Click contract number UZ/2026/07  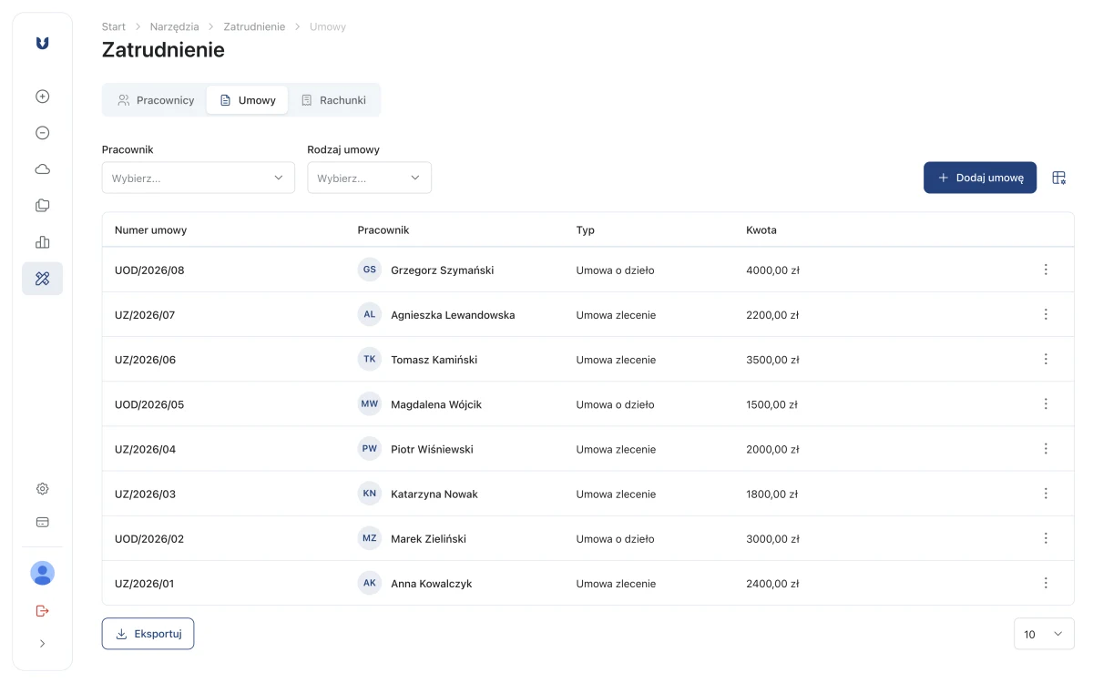click(145, 315)
